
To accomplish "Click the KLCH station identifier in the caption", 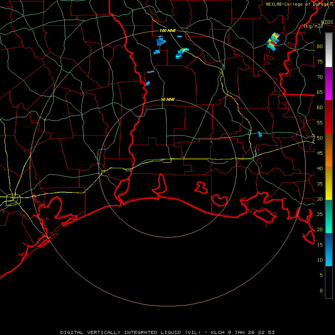I will click(218, 332).
